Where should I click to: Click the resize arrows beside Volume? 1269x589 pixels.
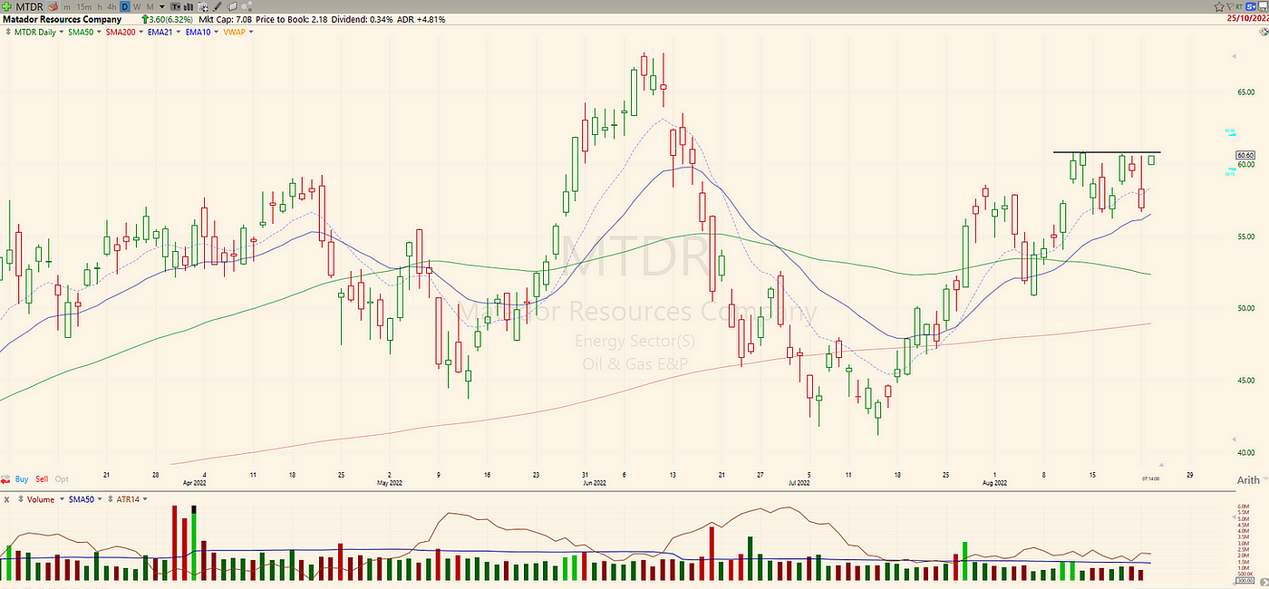pyautogui.click(x=21, y=498)
